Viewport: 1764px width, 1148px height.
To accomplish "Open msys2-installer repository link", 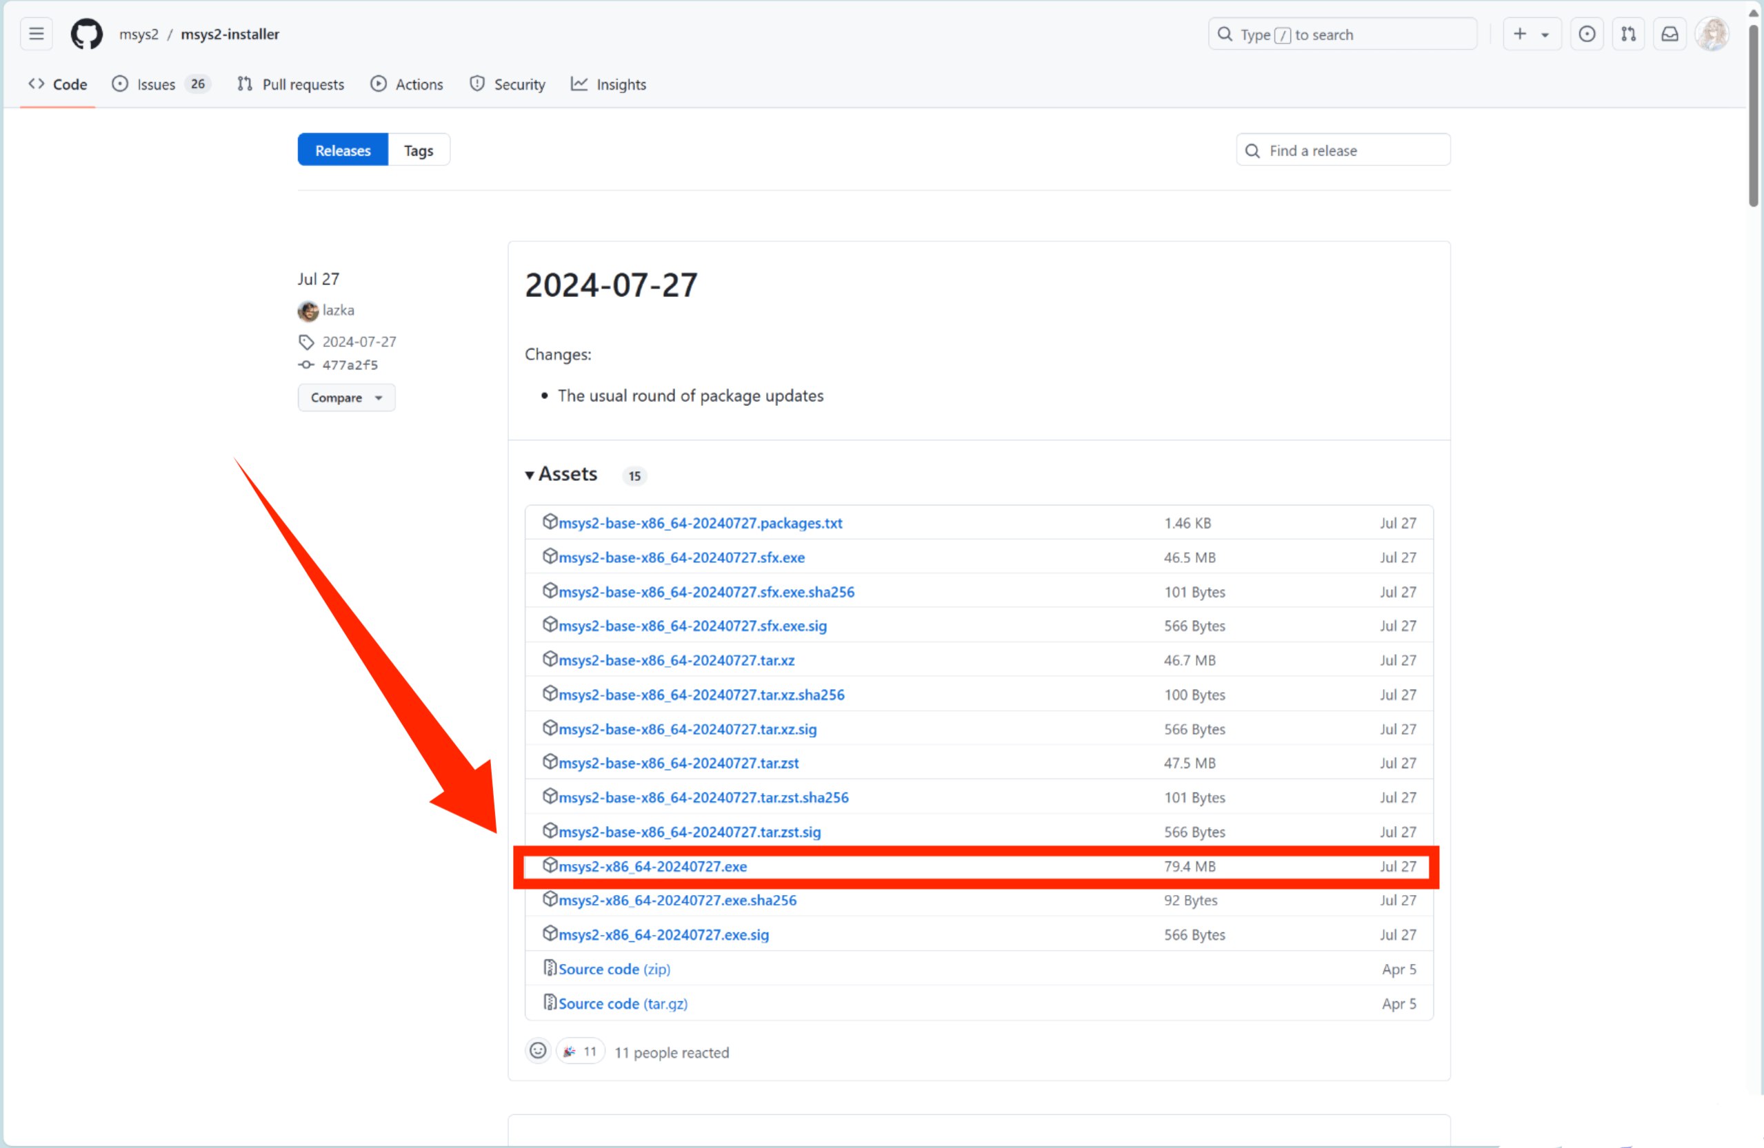I will (x=230, y=34).
